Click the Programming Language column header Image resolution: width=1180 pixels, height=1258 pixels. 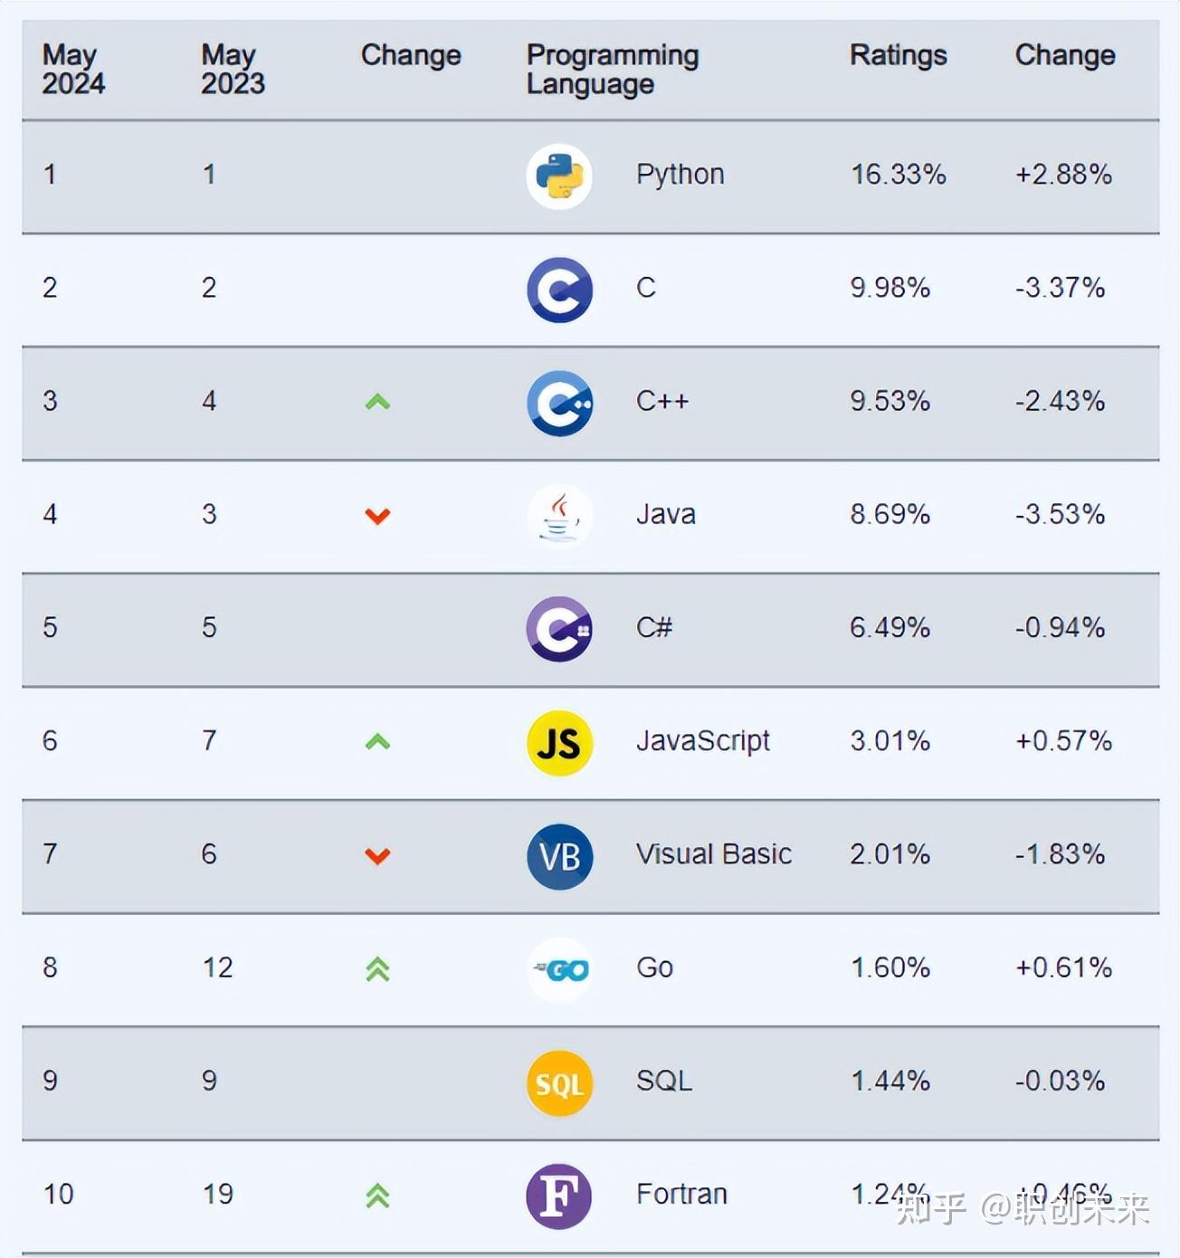click(612, 70)
